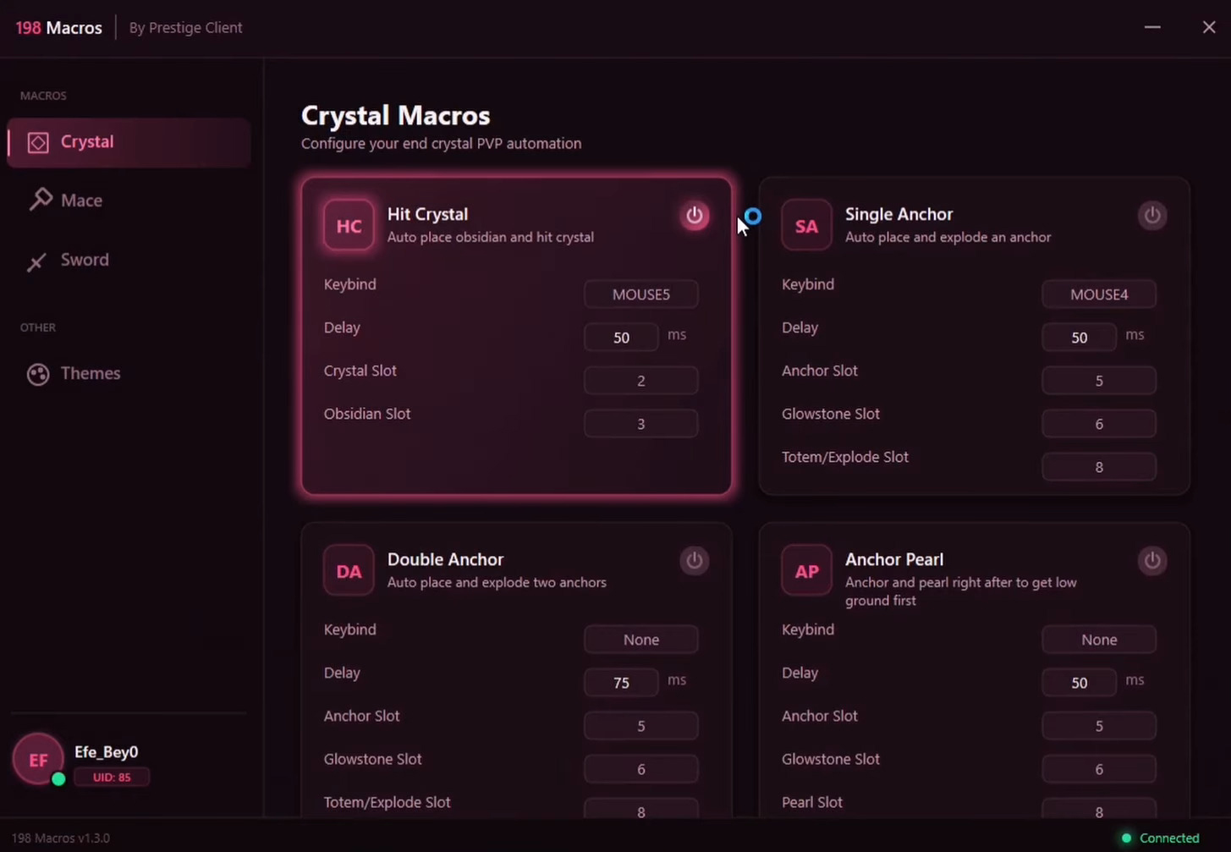Click the Pearl Slot field for Anchor Pearl
The image size is (1231, 852).
coord(1098,811)
